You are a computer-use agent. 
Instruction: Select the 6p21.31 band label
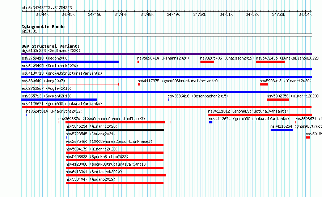tap(29, 31)
